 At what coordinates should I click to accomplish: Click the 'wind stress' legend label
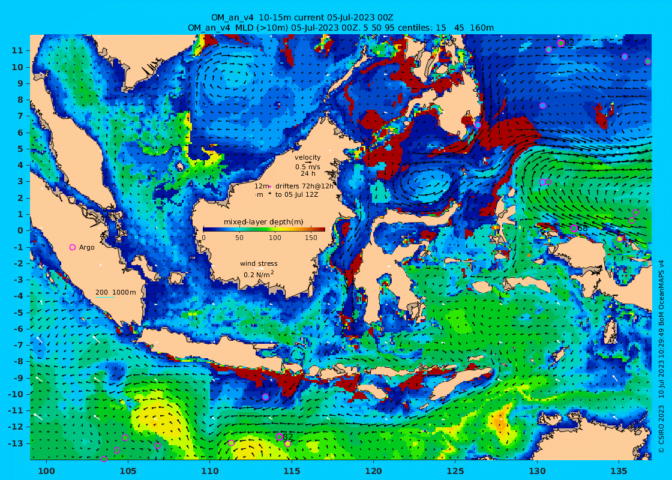[259, 263]
